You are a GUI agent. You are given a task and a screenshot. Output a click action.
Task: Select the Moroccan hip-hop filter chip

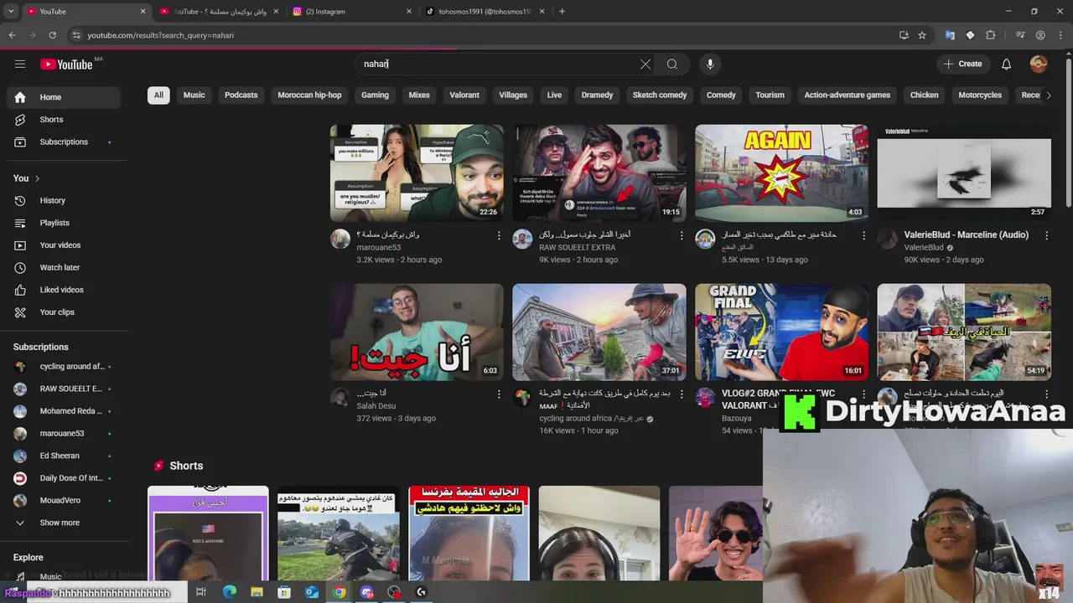(310, 95)
